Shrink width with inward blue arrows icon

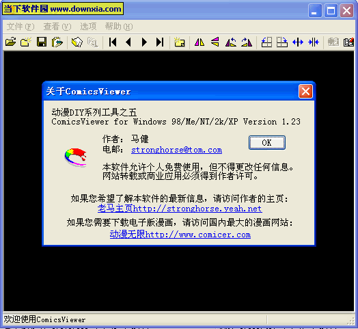[314, 42]
